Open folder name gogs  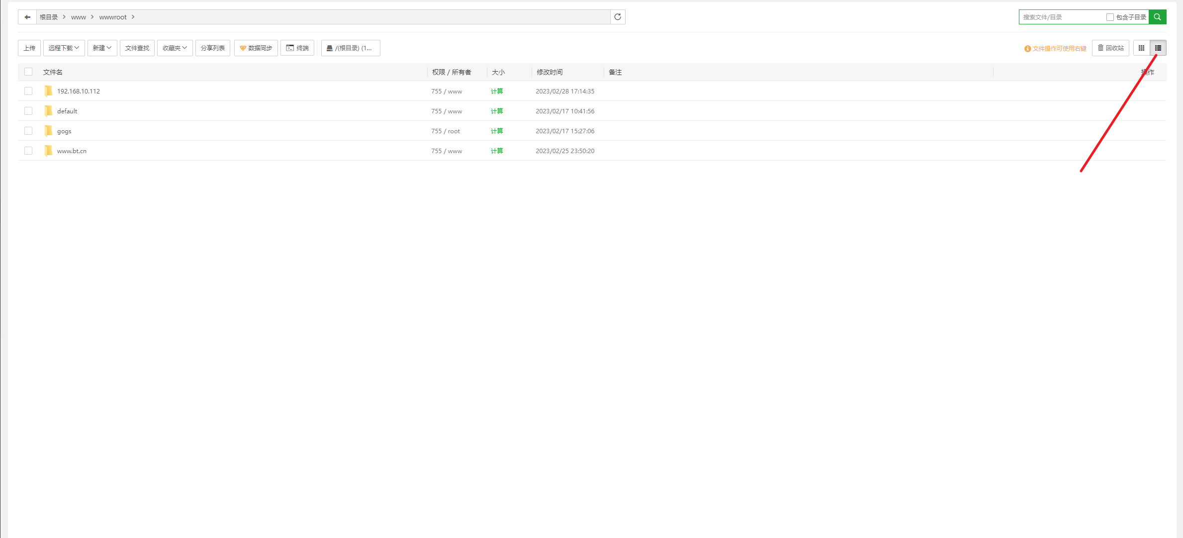(x=64, y=131)
